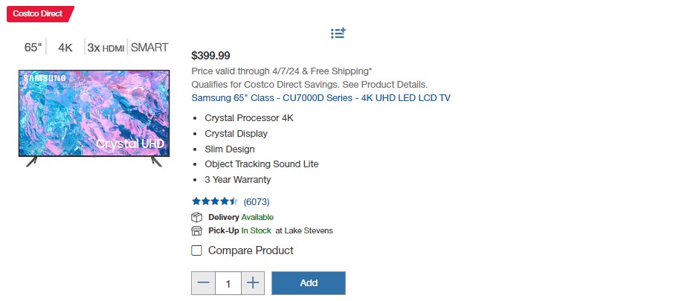Click the 3x HDMI feature icon
Screen dimensions: 679x301
click(106, 48)
